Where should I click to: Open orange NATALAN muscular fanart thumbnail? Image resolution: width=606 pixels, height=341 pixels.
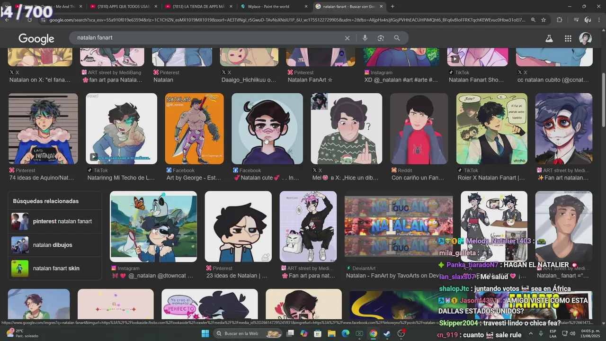[x=194, y=128]
